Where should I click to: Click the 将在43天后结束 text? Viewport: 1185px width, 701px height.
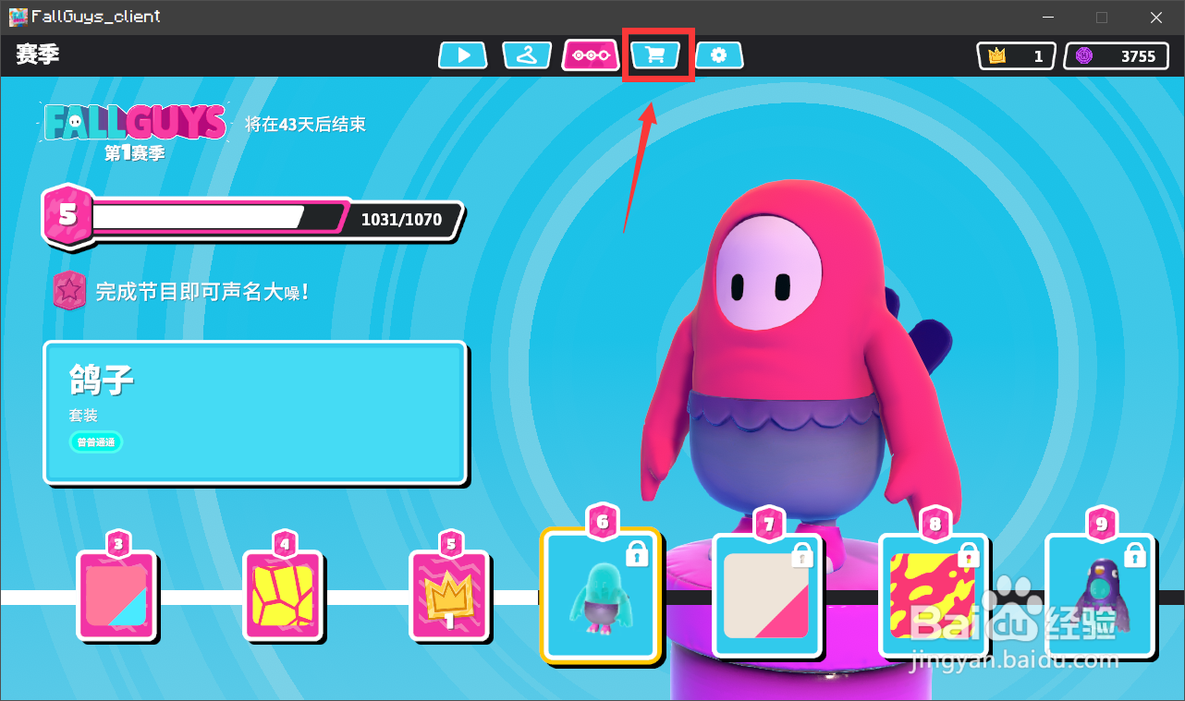305,125
